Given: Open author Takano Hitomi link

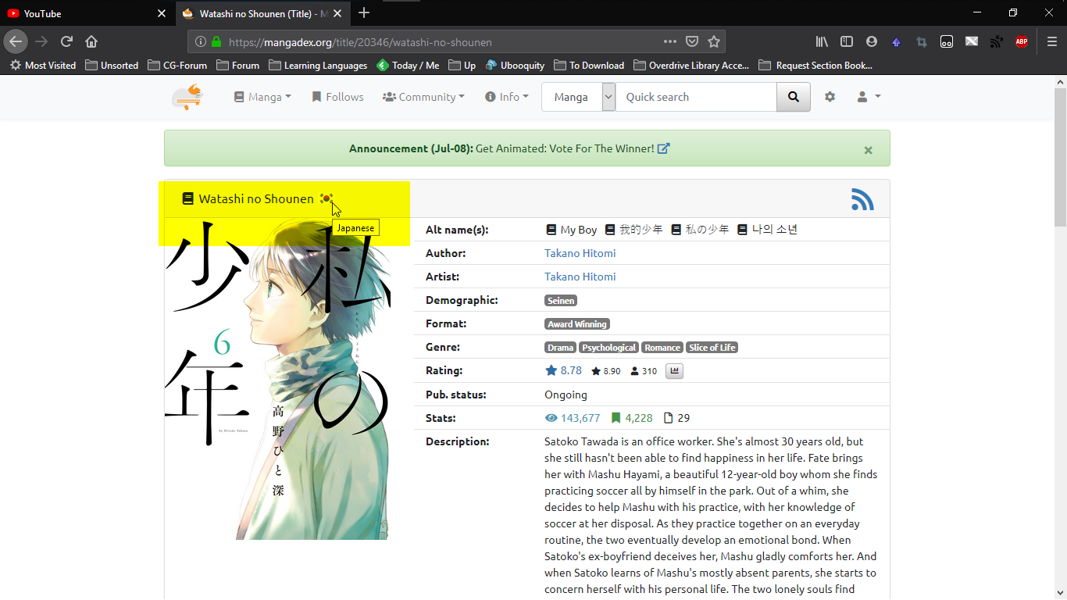Looking at the screenshot, I should (x=580, y=253).
